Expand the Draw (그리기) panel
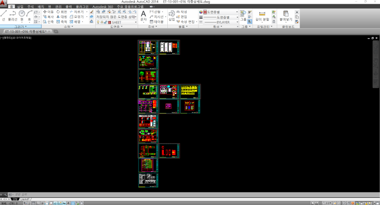 point(20,27)
